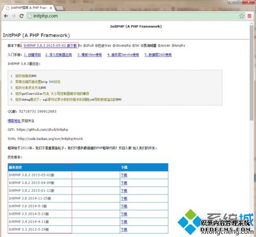Open tutorial link number 2 about controllers
Viewport: 256px width, 237px height.
[x=58, y=55]
